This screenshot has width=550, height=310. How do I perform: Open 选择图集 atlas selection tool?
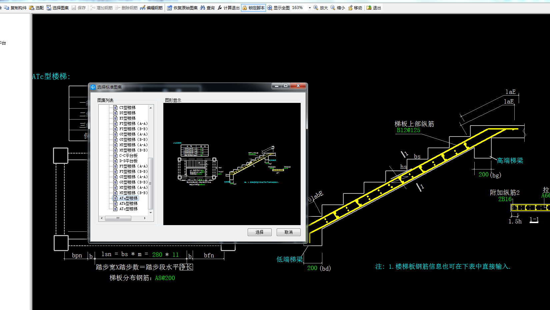(x=57, y=8)
